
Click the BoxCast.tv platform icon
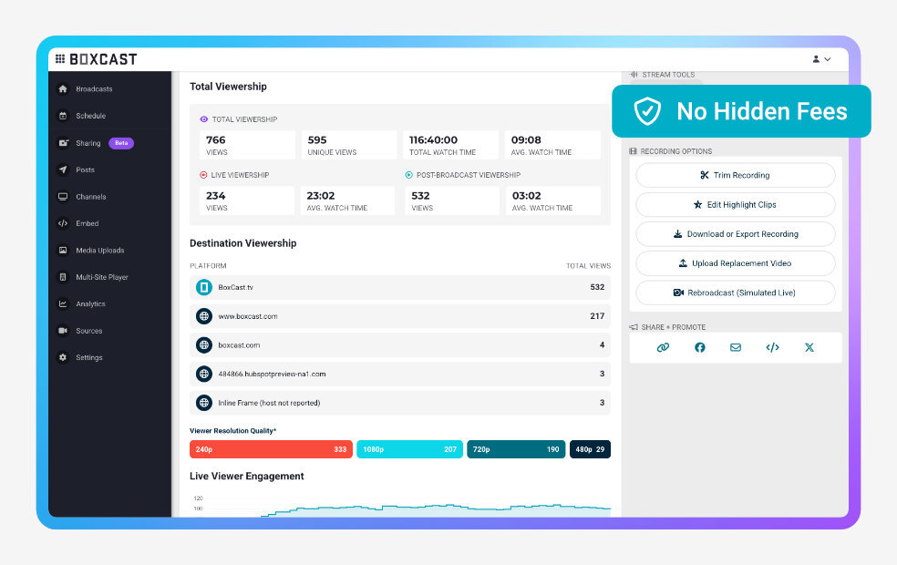click(x=203, y=287)
